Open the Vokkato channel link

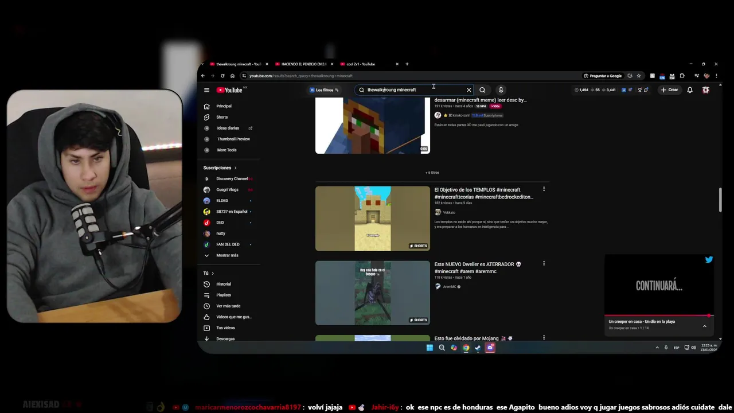click(448, 213)
